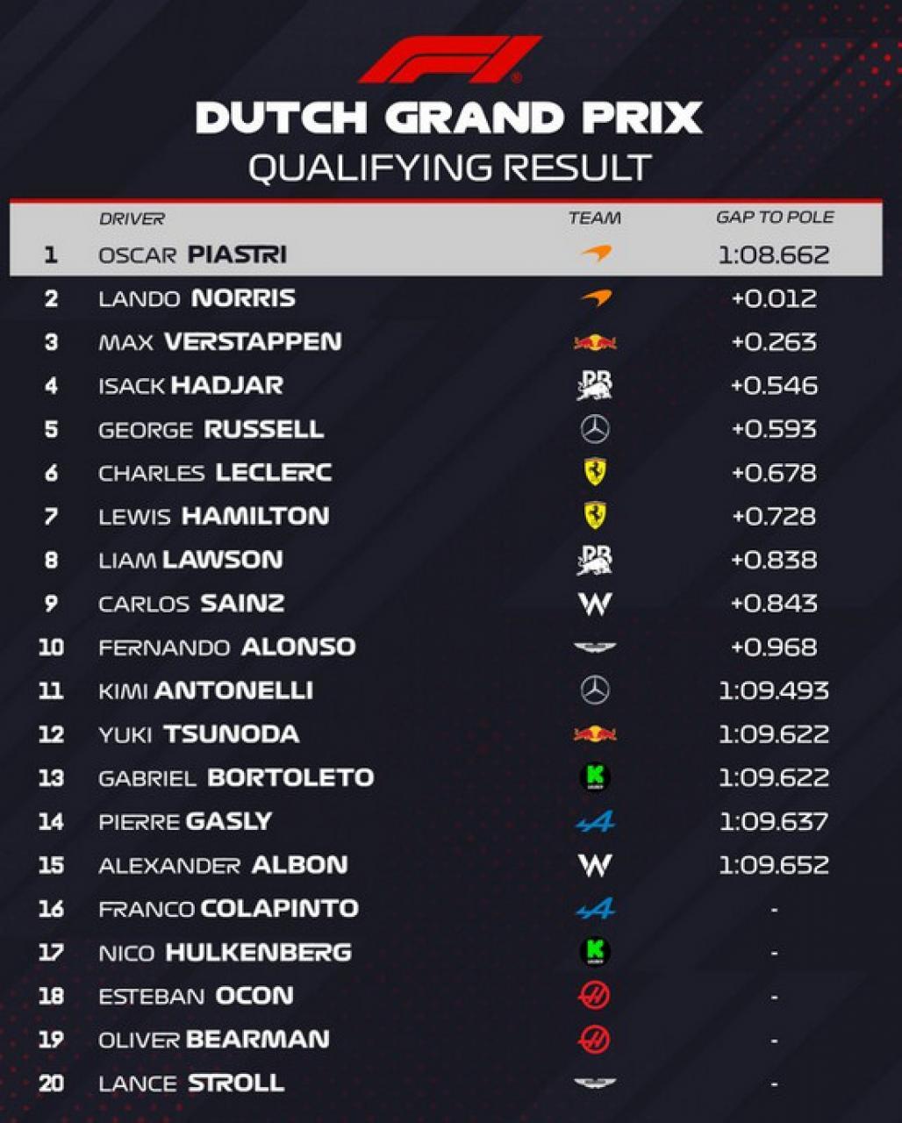Click Kick Sauber logo next to Gabriel Bortoleto
The width and height of the screenshot is (902, 1123).
[595, 777]
